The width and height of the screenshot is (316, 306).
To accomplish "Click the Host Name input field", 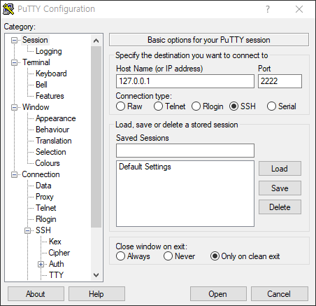I will coord(185,81).
